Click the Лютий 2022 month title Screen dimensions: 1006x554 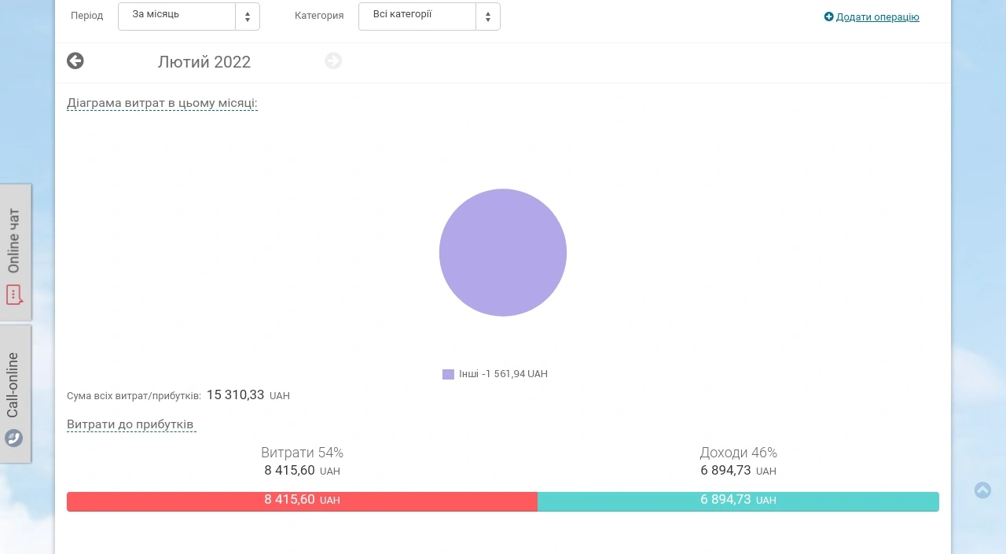204,62
